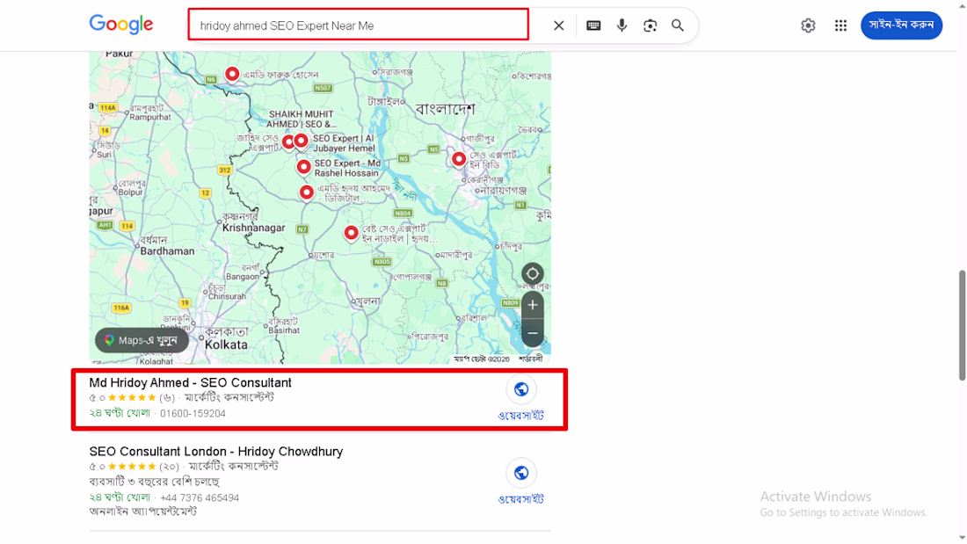The height and width of the screenshot is (544, 967).
Task: Click phone number 01600-159204
Action: pyautogui.click(x=193, y=414)
